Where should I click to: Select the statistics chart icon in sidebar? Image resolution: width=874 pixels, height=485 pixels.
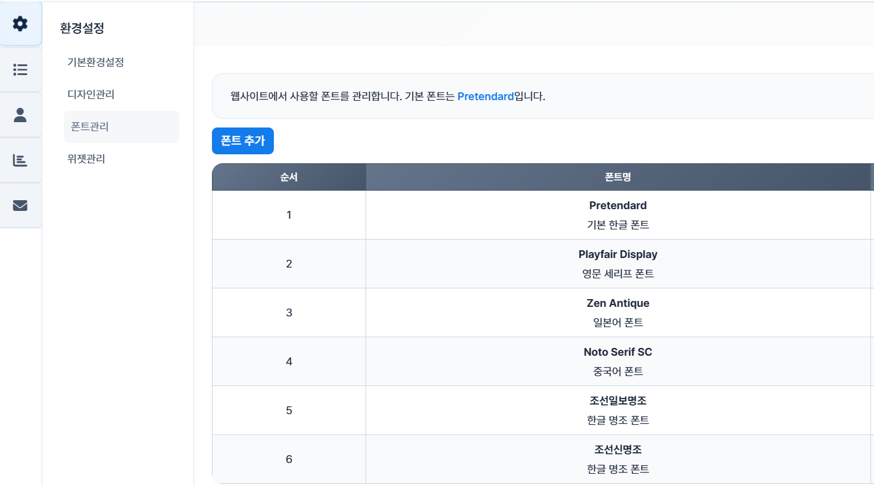tap(20, 160)
